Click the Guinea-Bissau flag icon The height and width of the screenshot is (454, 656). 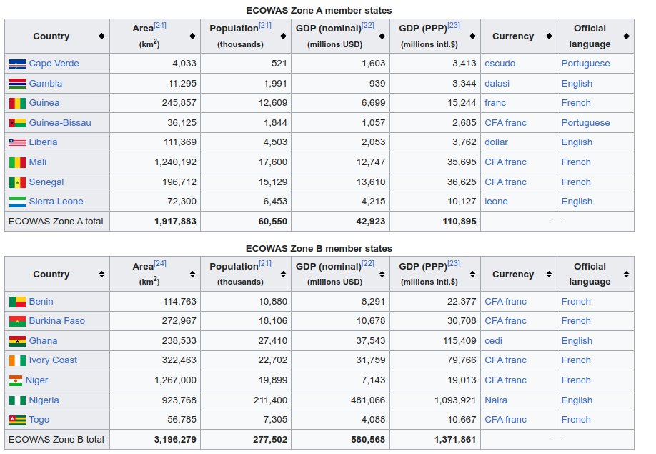coord(17,123)
